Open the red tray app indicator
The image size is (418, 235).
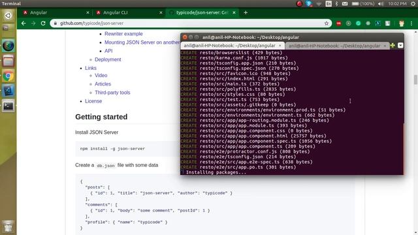point(299,4)
